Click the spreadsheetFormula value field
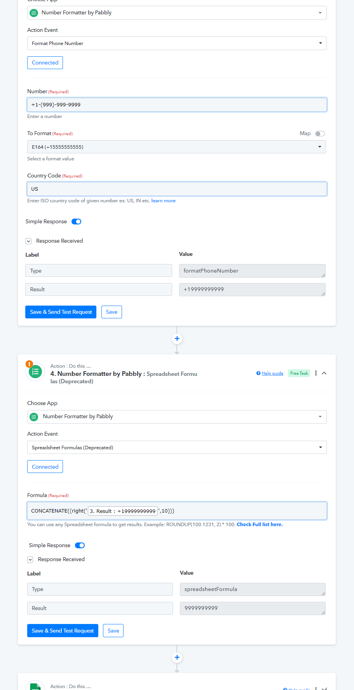The height and width of the screenshot is (690, 354). tap(253, 589)
